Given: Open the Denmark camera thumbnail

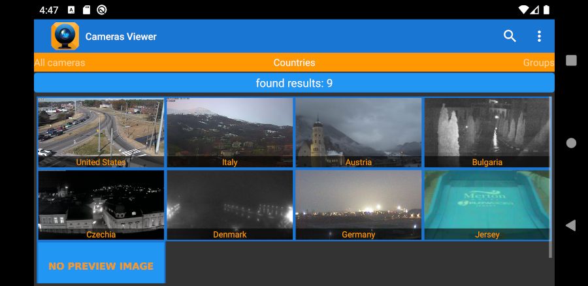Looking at the screenshot, I should pos(230,205).
